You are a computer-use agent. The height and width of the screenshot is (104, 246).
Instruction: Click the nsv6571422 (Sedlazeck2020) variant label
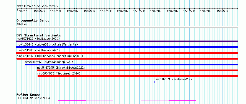tap(38, 39)
